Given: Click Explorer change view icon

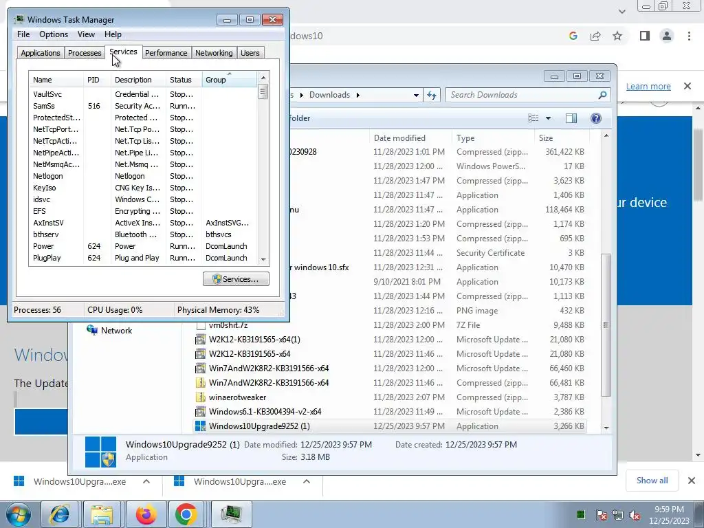Looking at the screenshot, I should click(533, 118).
